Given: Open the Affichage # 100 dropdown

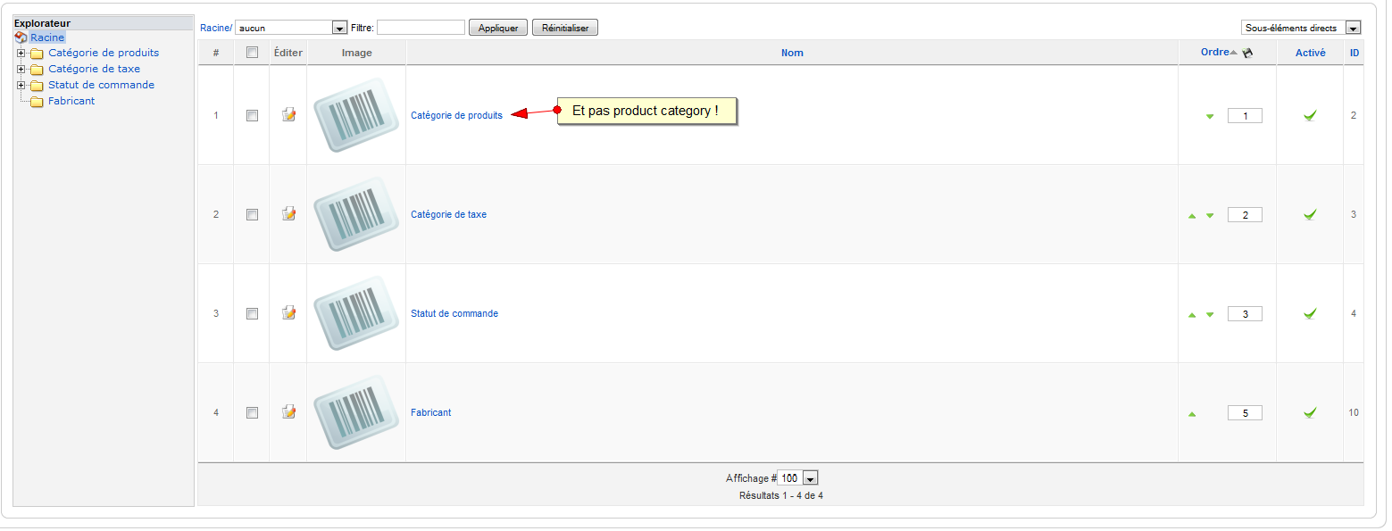Looking at the screenshot, I should point(798,478).
